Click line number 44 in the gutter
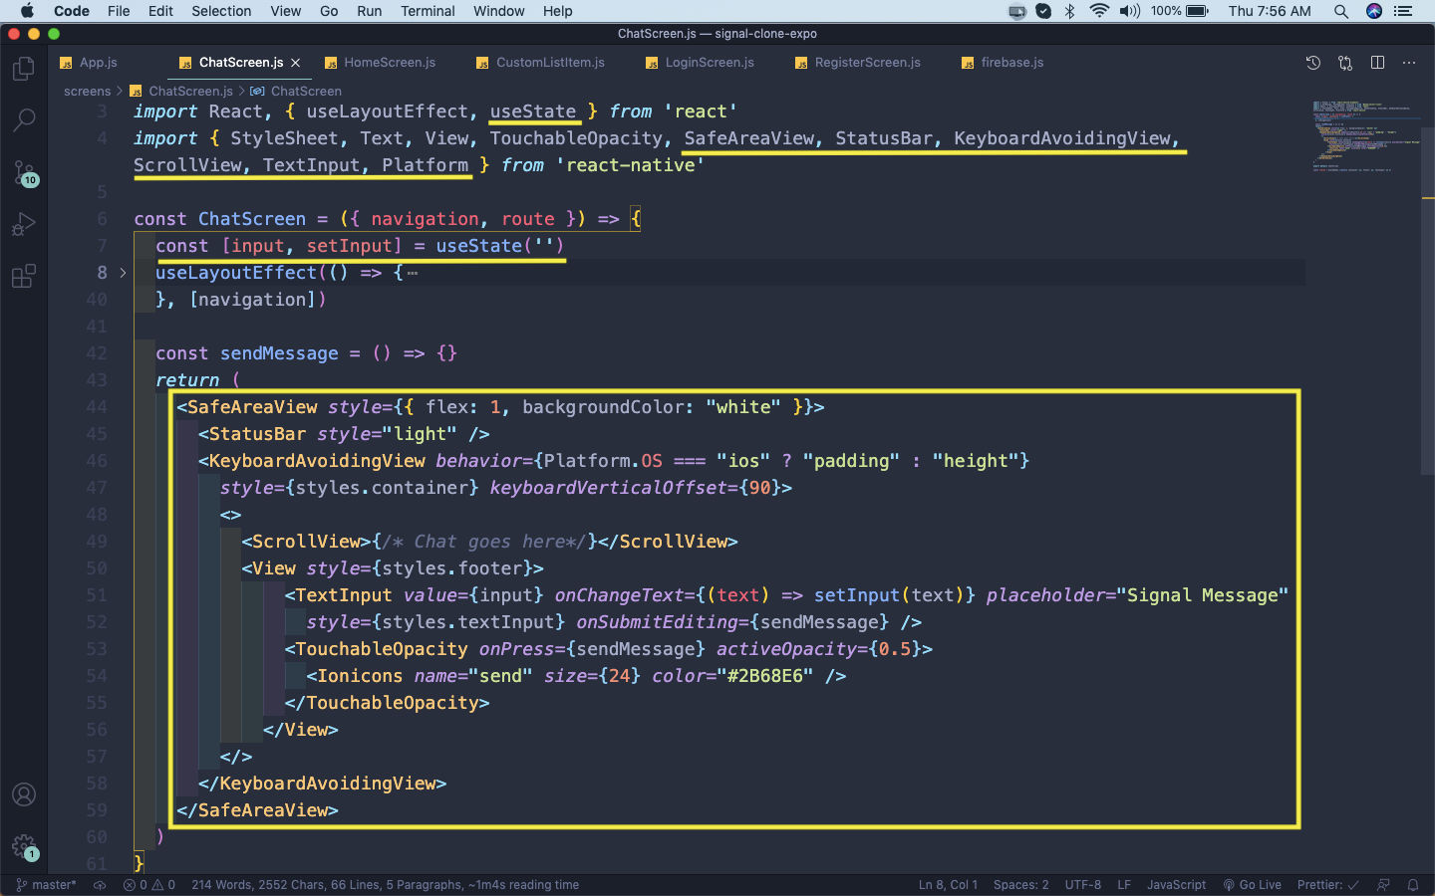The image size is (1435, 896). click(x=97, y=407)
